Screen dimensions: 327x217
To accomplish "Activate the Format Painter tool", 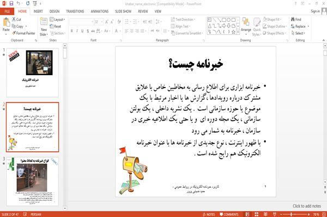I will coord(24,33).
